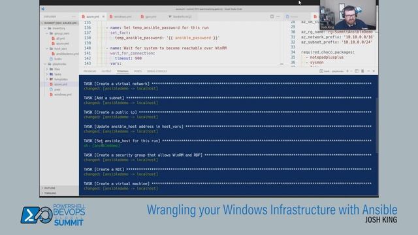Click the ansibledemo.yml file icon in Explorer

click(53, 54)
